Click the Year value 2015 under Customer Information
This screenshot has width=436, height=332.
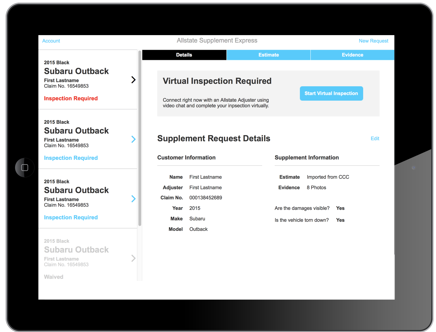tap(195, 208)
